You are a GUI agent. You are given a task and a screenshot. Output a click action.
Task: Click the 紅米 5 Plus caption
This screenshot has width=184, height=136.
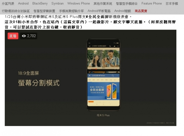(103, 115)
